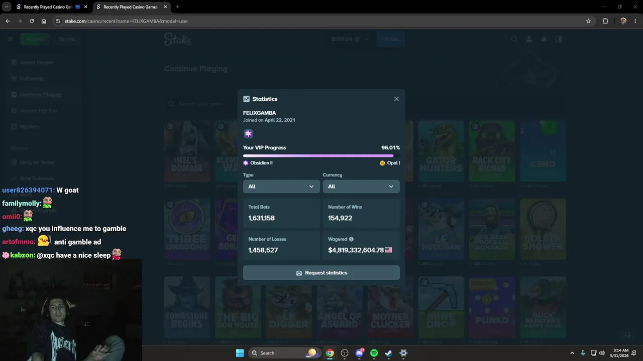
Task: Close the first browser tab
Action: point(85,7)
